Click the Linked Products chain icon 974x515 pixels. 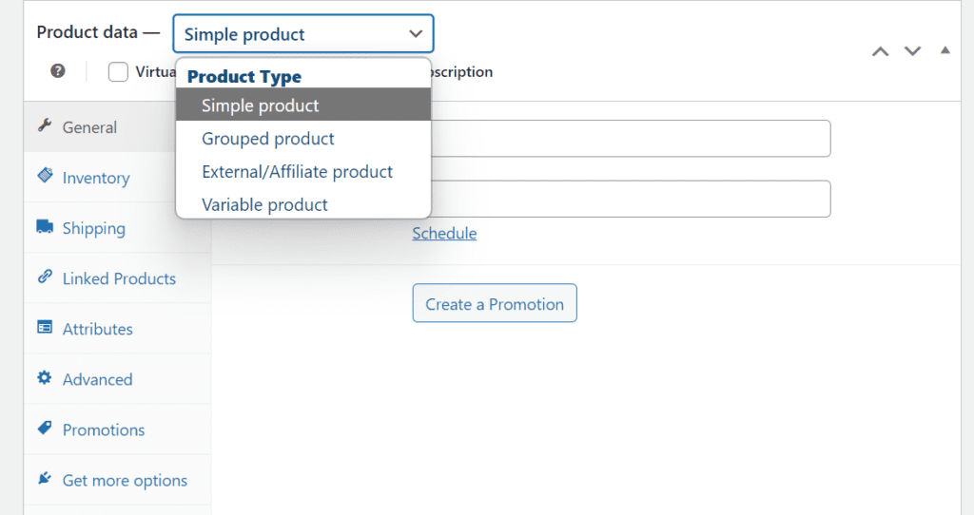[x=45, y=277]
